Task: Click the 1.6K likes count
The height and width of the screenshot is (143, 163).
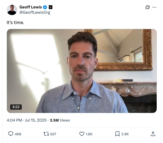Action: [89, 134]
